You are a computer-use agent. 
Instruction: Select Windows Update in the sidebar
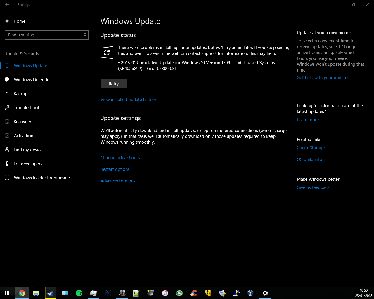point(30,66)
